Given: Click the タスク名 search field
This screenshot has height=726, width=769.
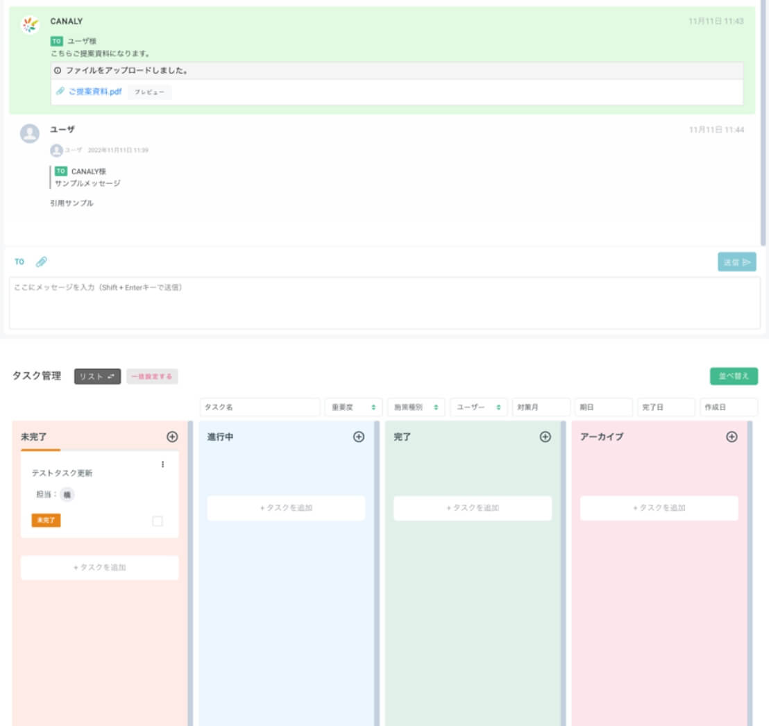Looking at the screenshot, I should 260,407.
